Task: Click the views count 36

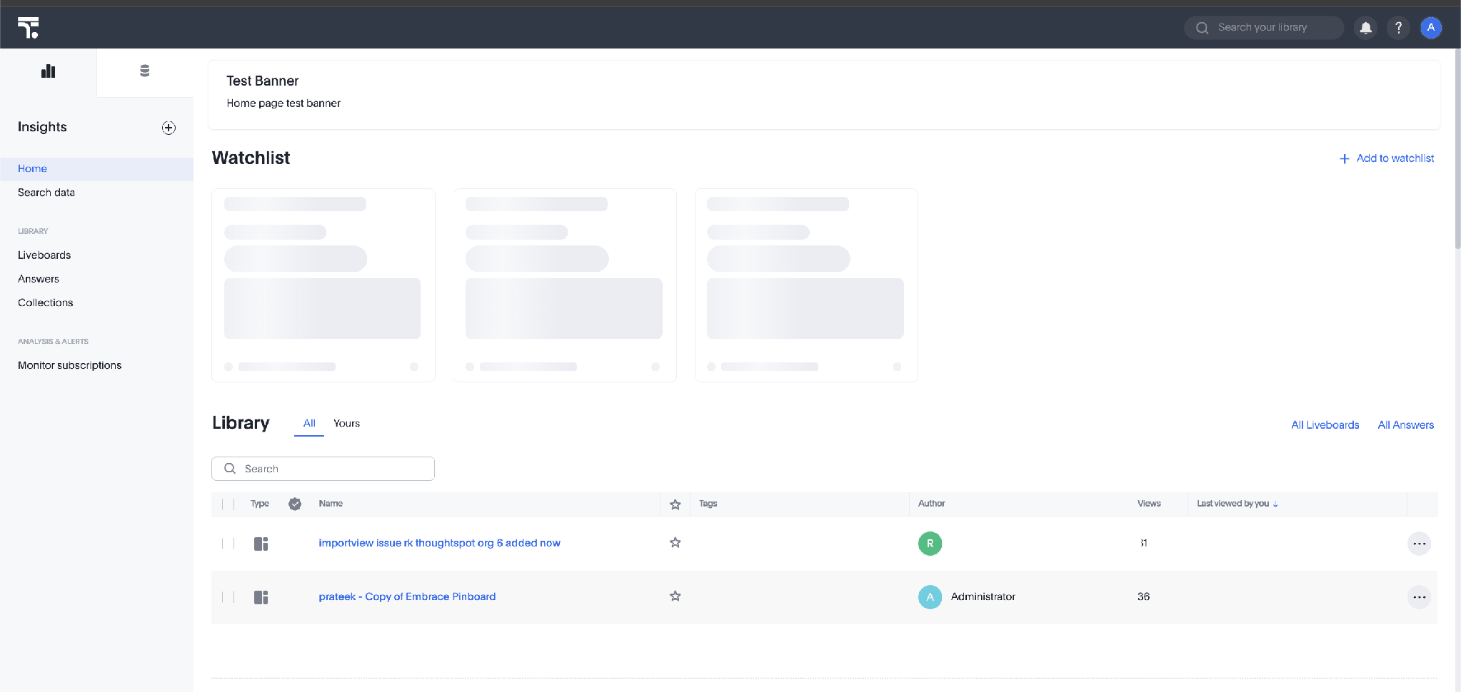Action: [x=1143, y=596]
